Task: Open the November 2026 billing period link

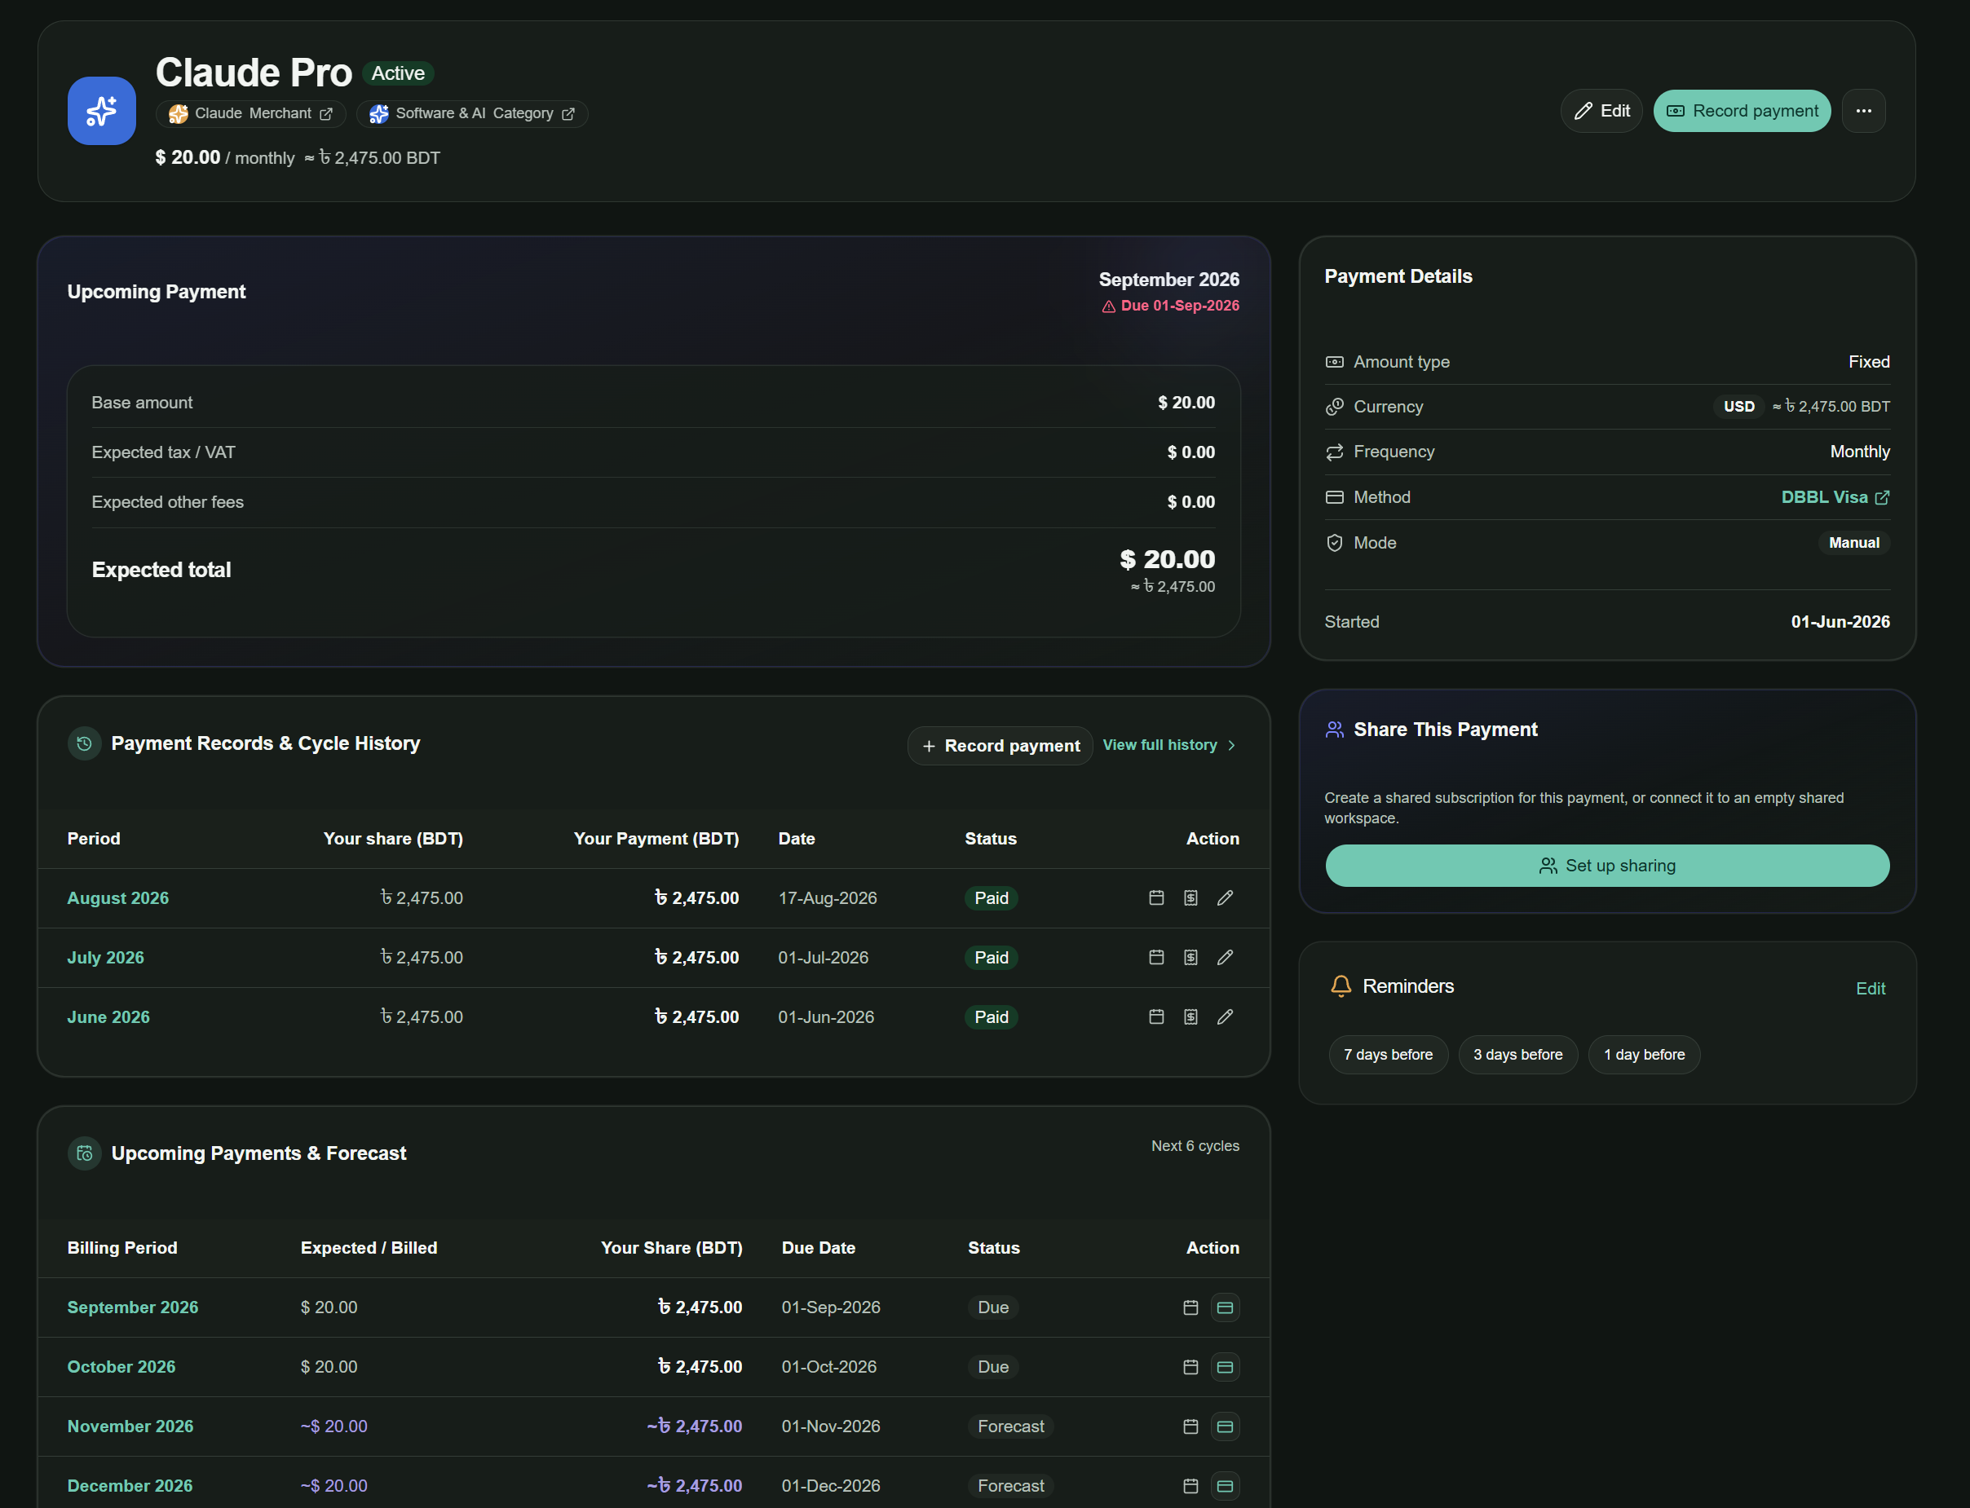Action: click(x=130, y=1426)
